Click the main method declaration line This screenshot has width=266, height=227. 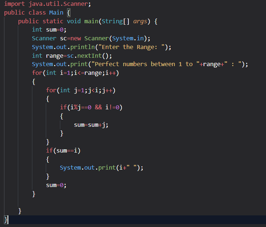tap(88, 21)
